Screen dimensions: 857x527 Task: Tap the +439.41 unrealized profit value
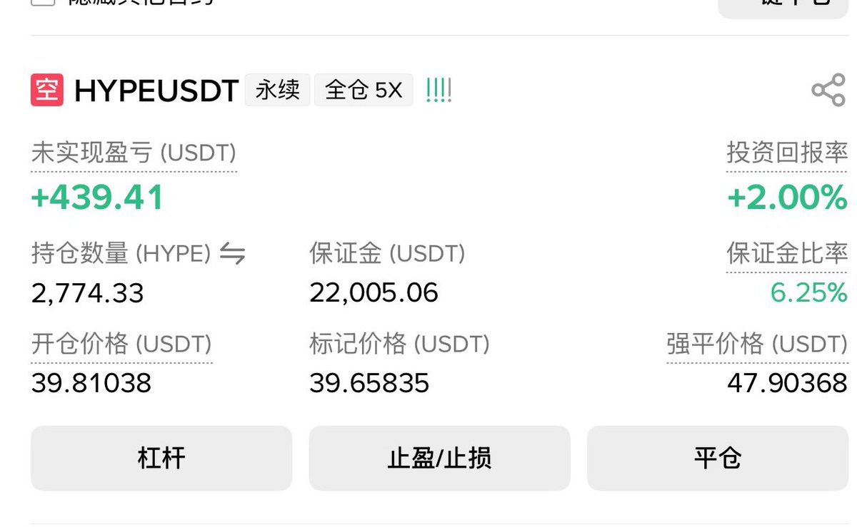[97, 198]
